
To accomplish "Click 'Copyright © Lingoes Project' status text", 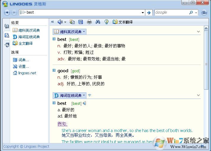I will [x=26, y=147].
